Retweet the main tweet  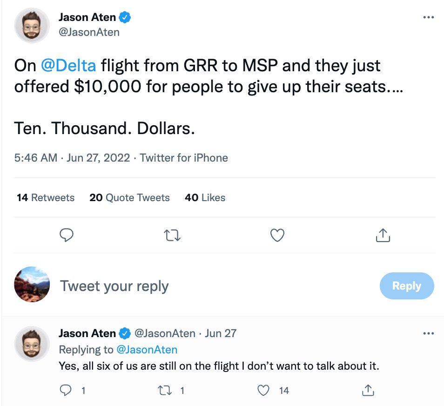[172, 235]
